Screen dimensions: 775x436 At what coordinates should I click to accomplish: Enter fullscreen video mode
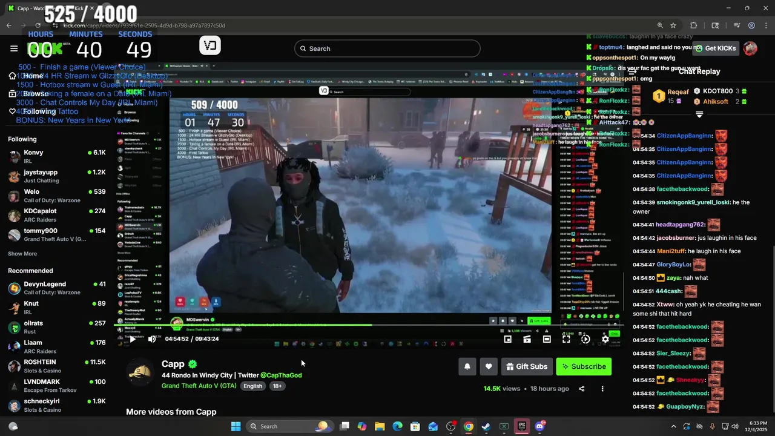click(566, 339)
